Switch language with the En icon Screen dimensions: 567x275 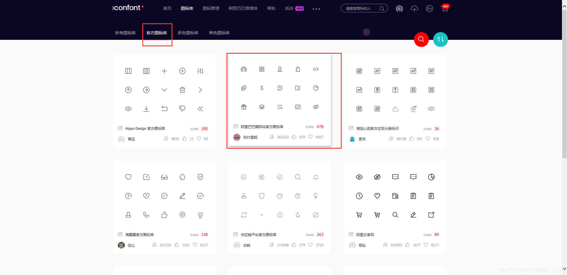(x=429, y=9)
